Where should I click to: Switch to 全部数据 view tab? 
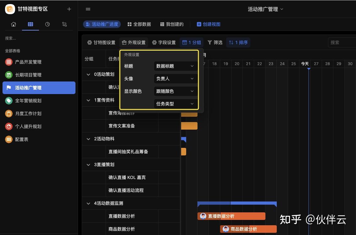tap(139, 24)
